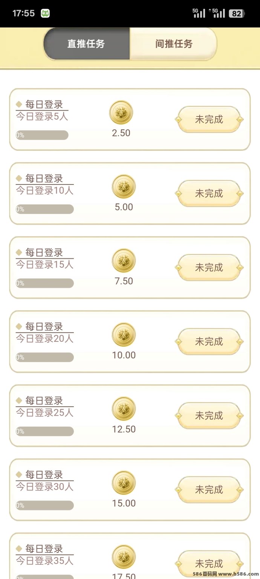Tap the green owl notification icon
This screenshot has height=579, width=260.
tap(45, 13)
